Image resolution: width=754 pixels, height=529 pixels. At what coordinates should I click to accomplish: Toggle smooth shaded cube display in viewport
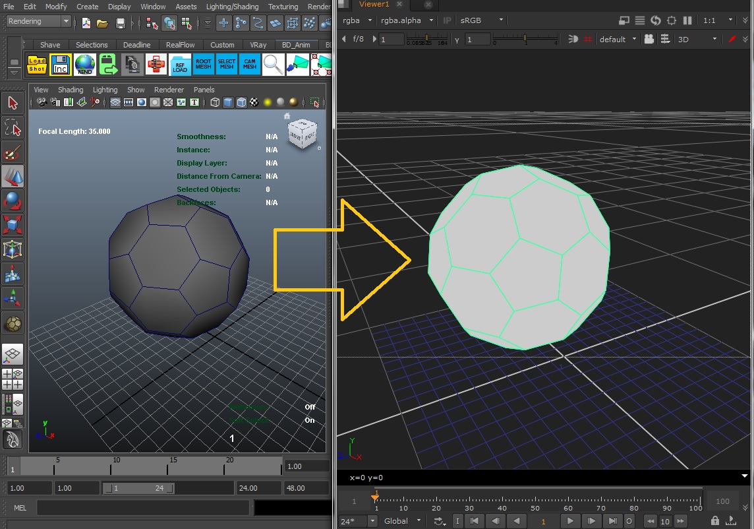pos(228,102)
